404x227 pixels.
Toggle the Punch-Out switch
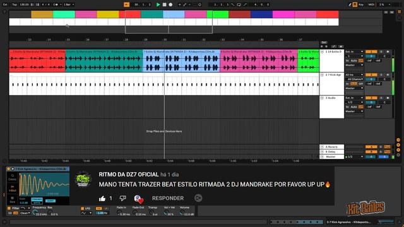click(x=245, y=4)
